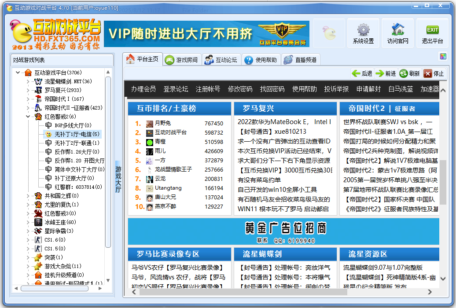This screenshot has width=456, height=308.
Task: Open the 直播频道 tab
Action: [x=301, y=60]
